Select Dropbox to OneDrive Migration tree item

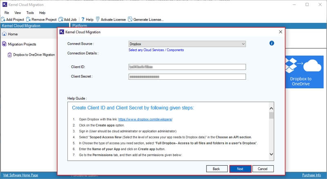pyautogui.click(x=34, y=55)
